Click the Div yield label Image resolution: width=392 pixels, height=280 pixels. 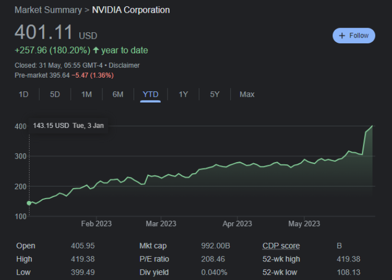154,272
